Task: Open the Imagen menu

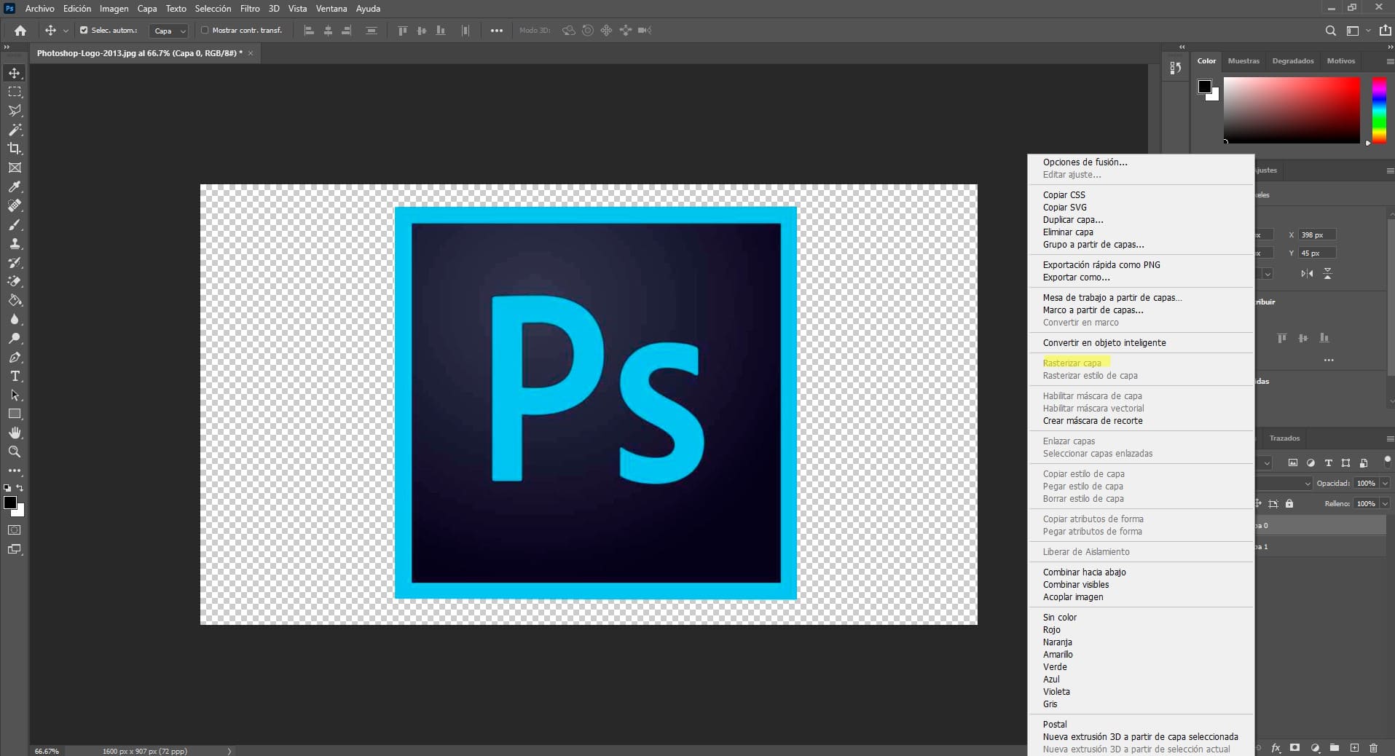Action: pyautogui.click(x=114, y=9)
